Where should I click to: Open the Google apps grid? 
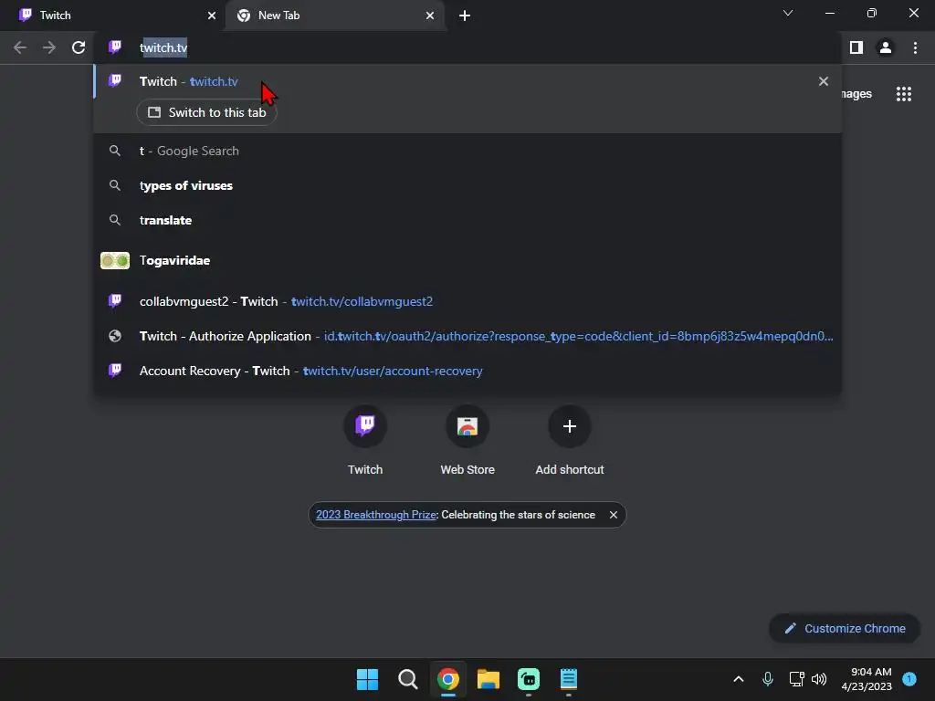[904, 94]
